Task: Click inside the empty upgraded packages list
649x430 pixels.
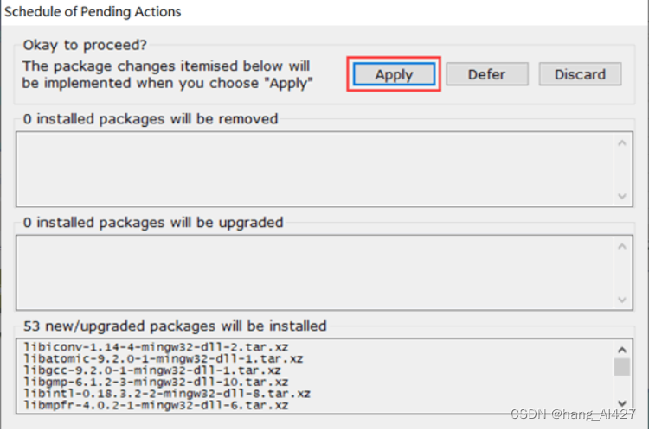Action: 312,274
